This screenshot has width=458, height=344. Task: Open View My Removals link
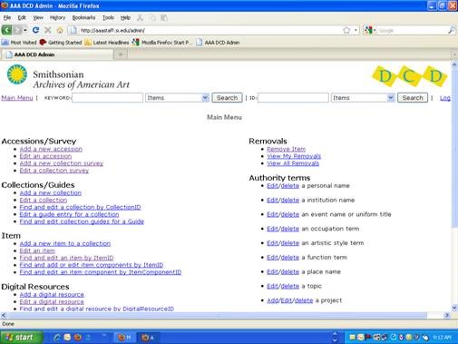(294, 156)
